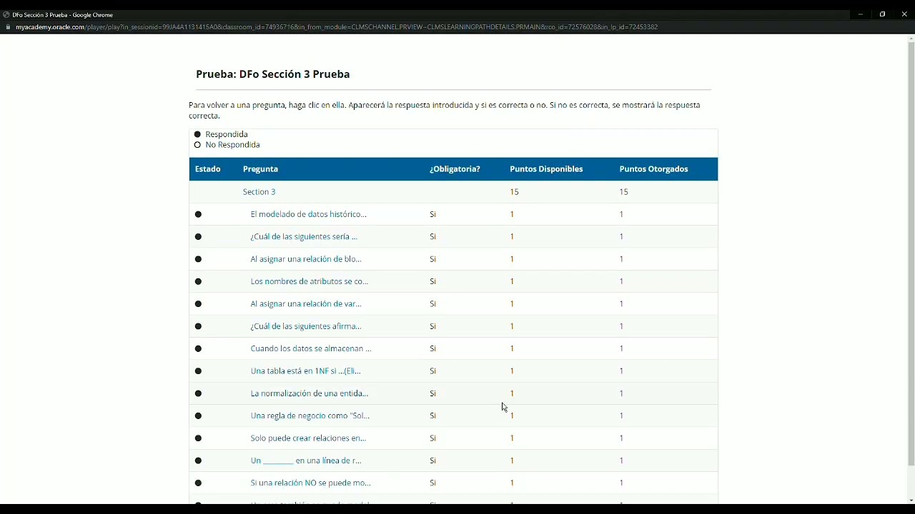Click answered status dot for "Solo puede crear relaciones en..."
The image size is (915, 514).
click(198, 438)
